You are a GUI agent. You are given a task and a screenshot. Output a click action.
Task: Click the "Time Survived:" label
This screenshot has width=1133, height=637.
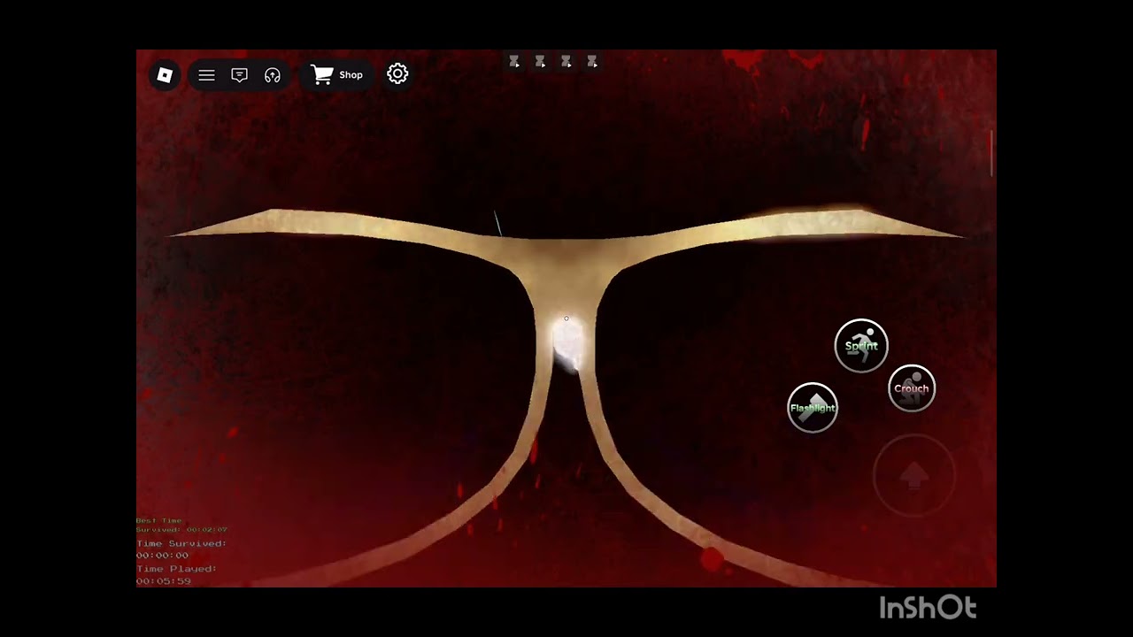click(x=181, y=543)
